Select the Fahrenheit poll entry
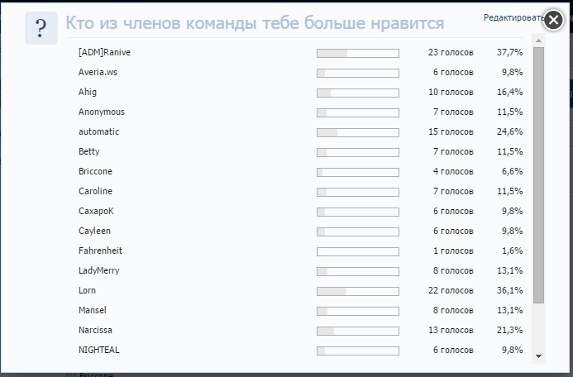The image size is (573, 377). [x=100, y=251]
